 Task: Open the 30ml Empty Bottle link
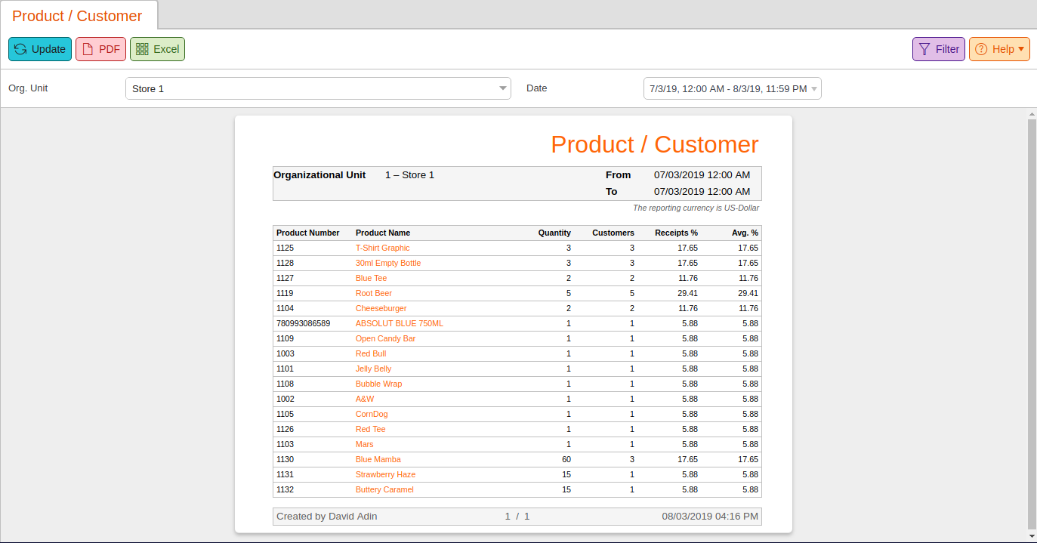point(388,263)
